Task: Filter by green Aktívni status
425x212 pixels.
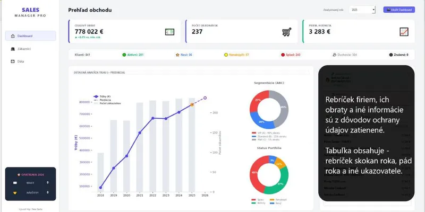Action: pos(133,55)
